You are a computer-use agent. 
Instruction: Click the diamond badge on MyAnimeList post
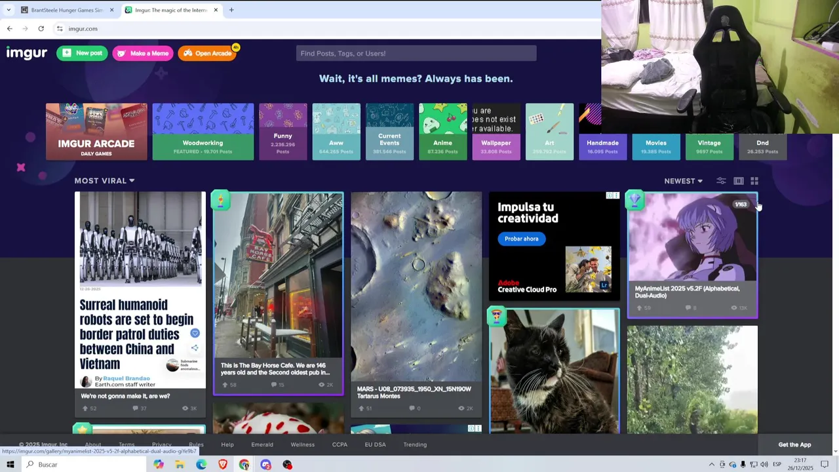tap(634, 200)
